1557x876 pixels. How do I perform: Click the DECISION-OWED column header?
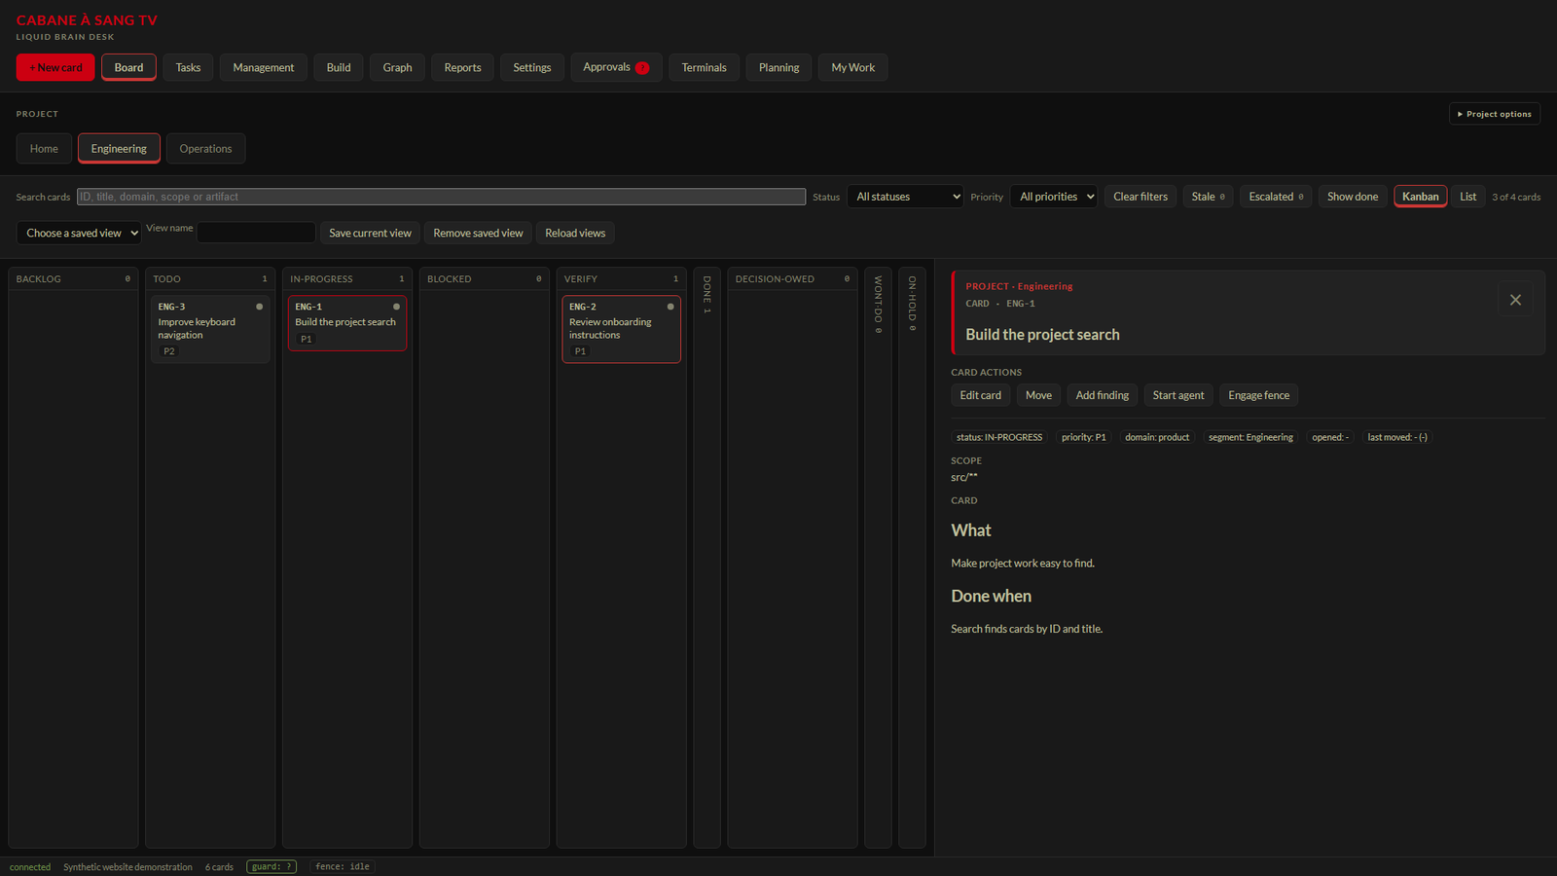(792, 278)
